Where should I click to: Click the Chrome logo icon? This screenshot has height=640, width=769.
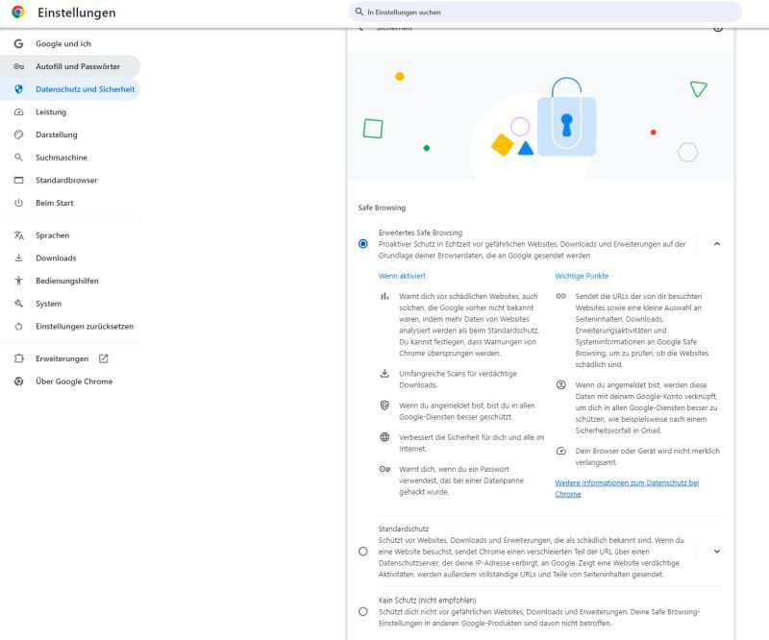tap(18, 12)
